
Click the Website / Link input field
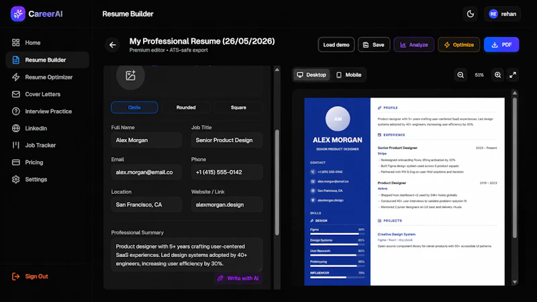pos(227,205)
